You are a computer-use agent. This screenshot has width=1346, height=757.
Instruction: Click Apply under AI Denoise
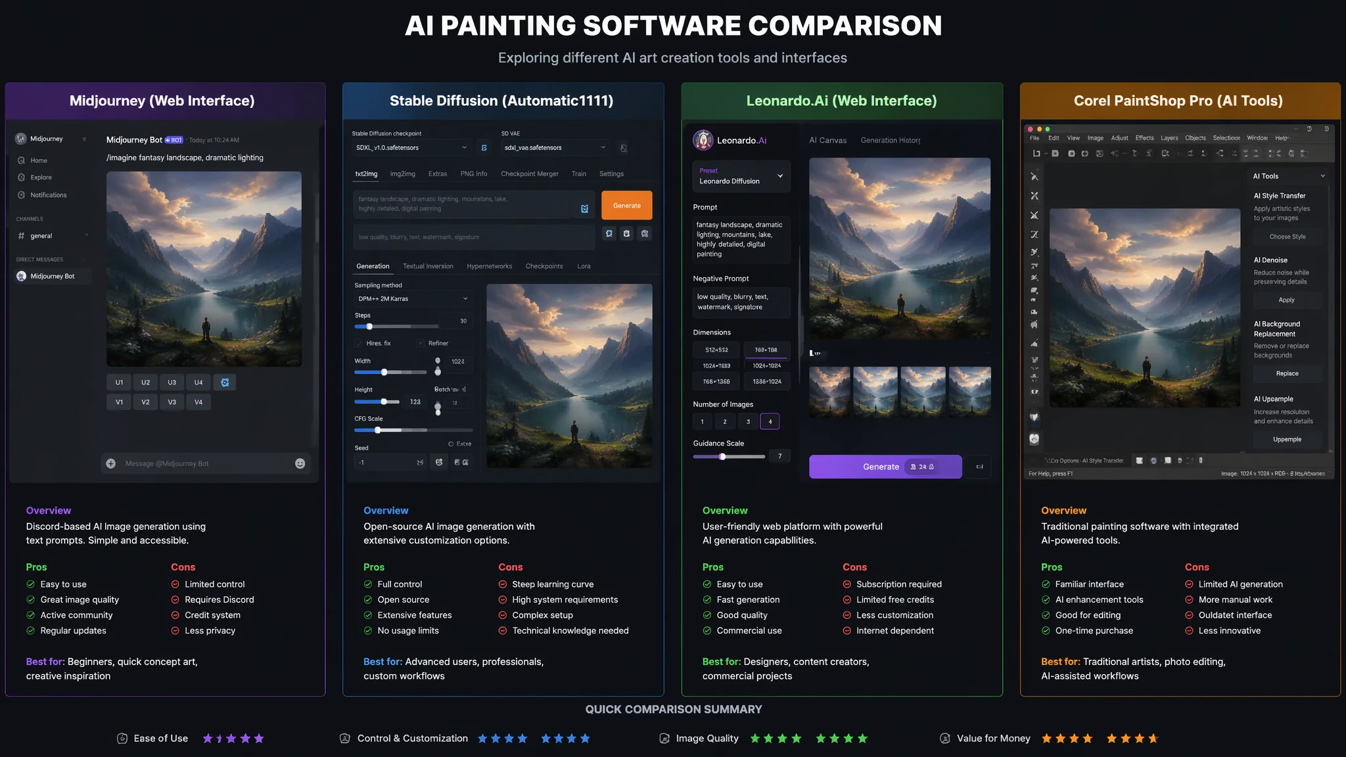tap(1286, 300)
